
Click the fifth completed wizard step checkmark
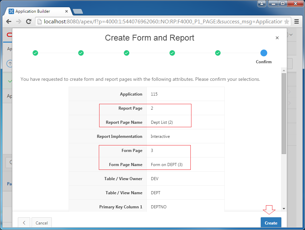point(218,53)
